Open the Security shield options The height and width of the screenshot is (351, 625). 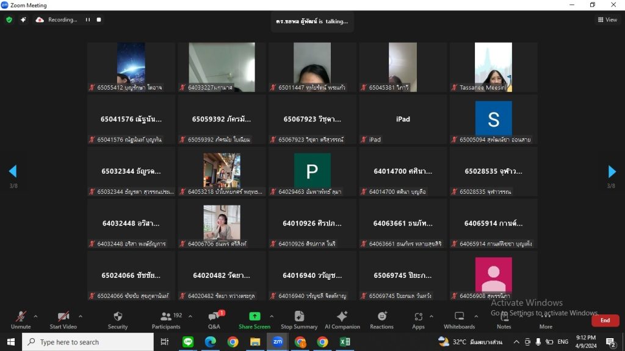118,320
